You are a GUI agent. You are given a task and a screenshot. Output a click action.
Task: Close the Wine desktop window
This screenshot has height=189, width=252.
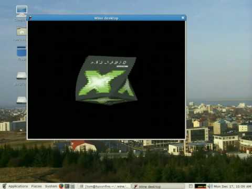(x=183, y=18)
